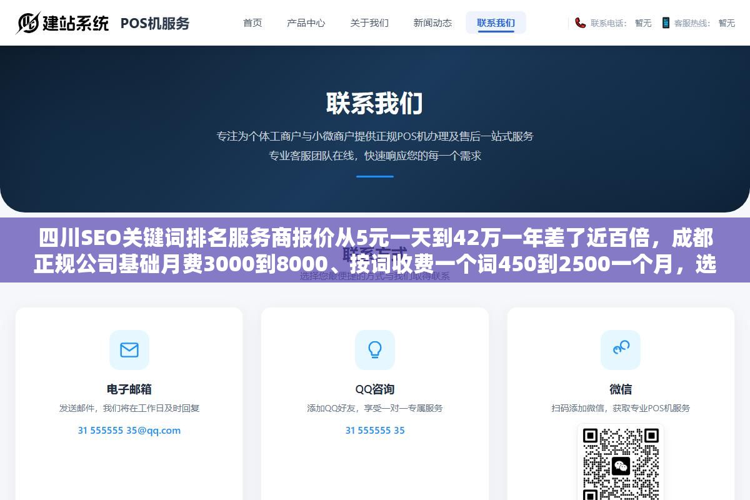The width and height of the screenshot is (750, 500).
Task: Open 新闻动态 navigation item
Action: (x=432, y=23)
